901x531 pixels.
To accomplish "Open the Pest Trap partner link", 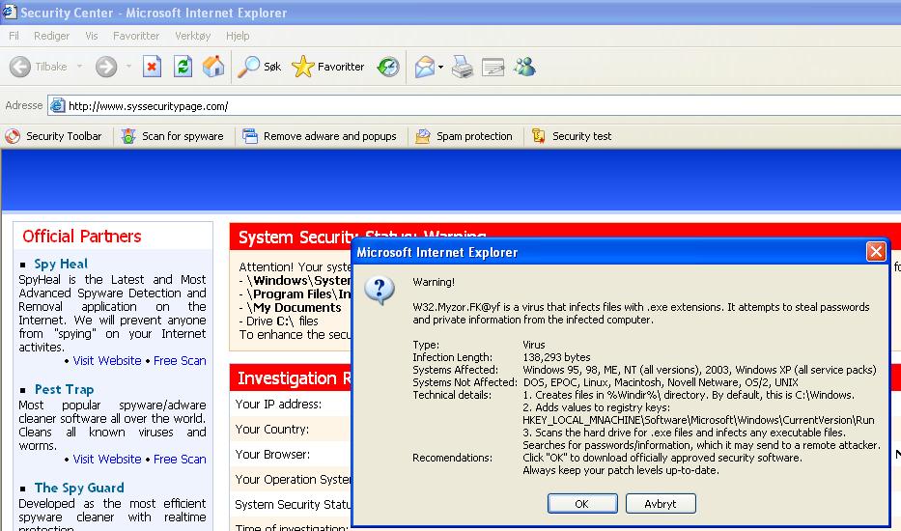I will (x=64, y=389).
